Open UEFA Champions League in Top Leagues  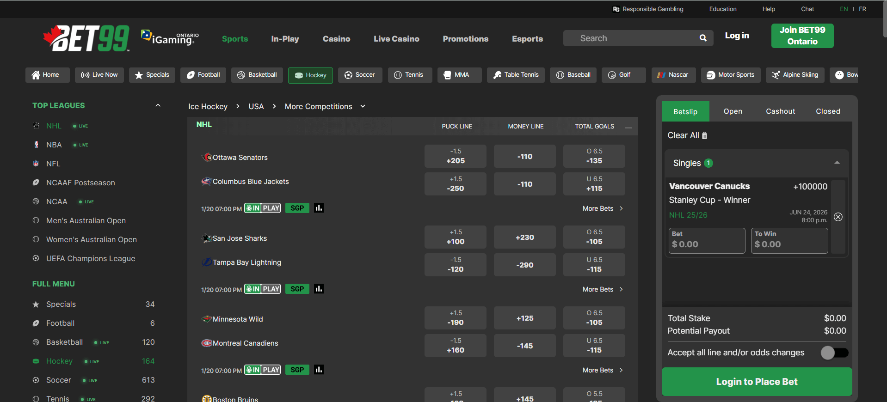(91, 258)
